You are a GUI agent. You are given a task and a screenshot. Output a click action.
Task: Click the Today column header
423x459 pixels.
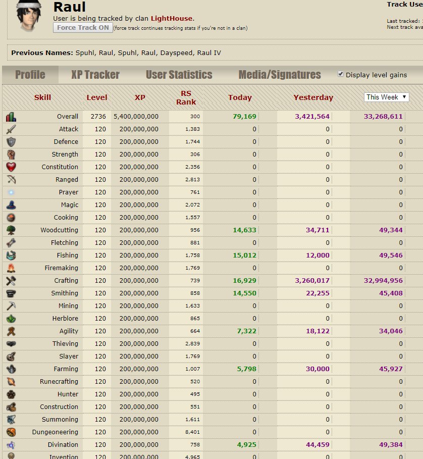(x=240, y=97)
